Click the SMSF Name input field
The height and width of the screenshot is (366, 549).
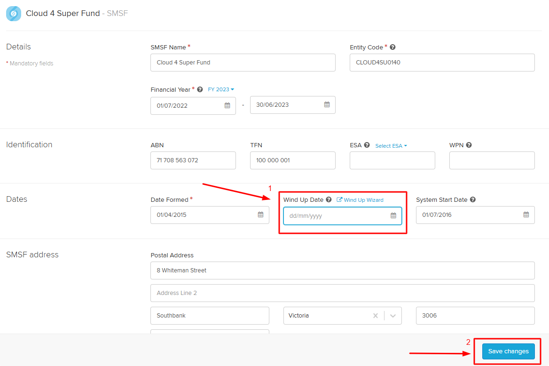click(x=243, y=63)
